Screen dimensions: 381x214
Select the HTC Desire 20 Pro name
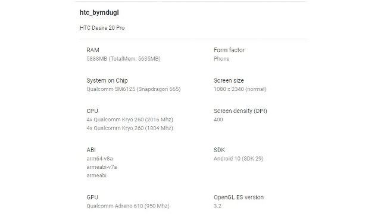(x=102, y=28)
